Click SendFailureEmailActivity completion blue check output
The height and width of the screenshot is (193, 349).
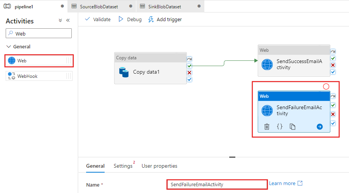pyautogui.click(x=333, y=123)
